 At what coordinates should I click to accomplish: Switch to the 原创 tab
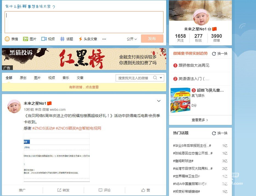23,78
